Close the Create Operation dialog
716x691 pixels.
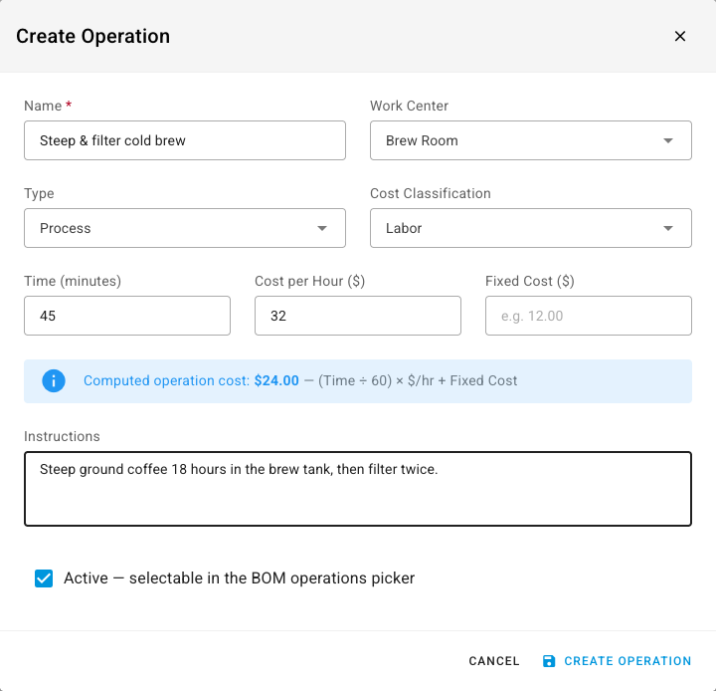(680, 36)
